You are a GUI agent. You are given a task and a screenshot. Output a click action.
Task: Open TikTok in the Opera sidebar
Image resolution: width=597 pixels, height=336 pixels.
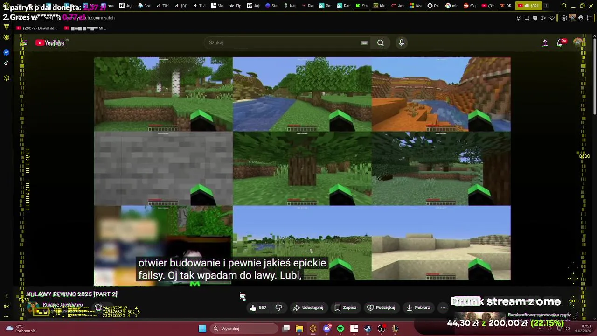click(x=6, y=63)
